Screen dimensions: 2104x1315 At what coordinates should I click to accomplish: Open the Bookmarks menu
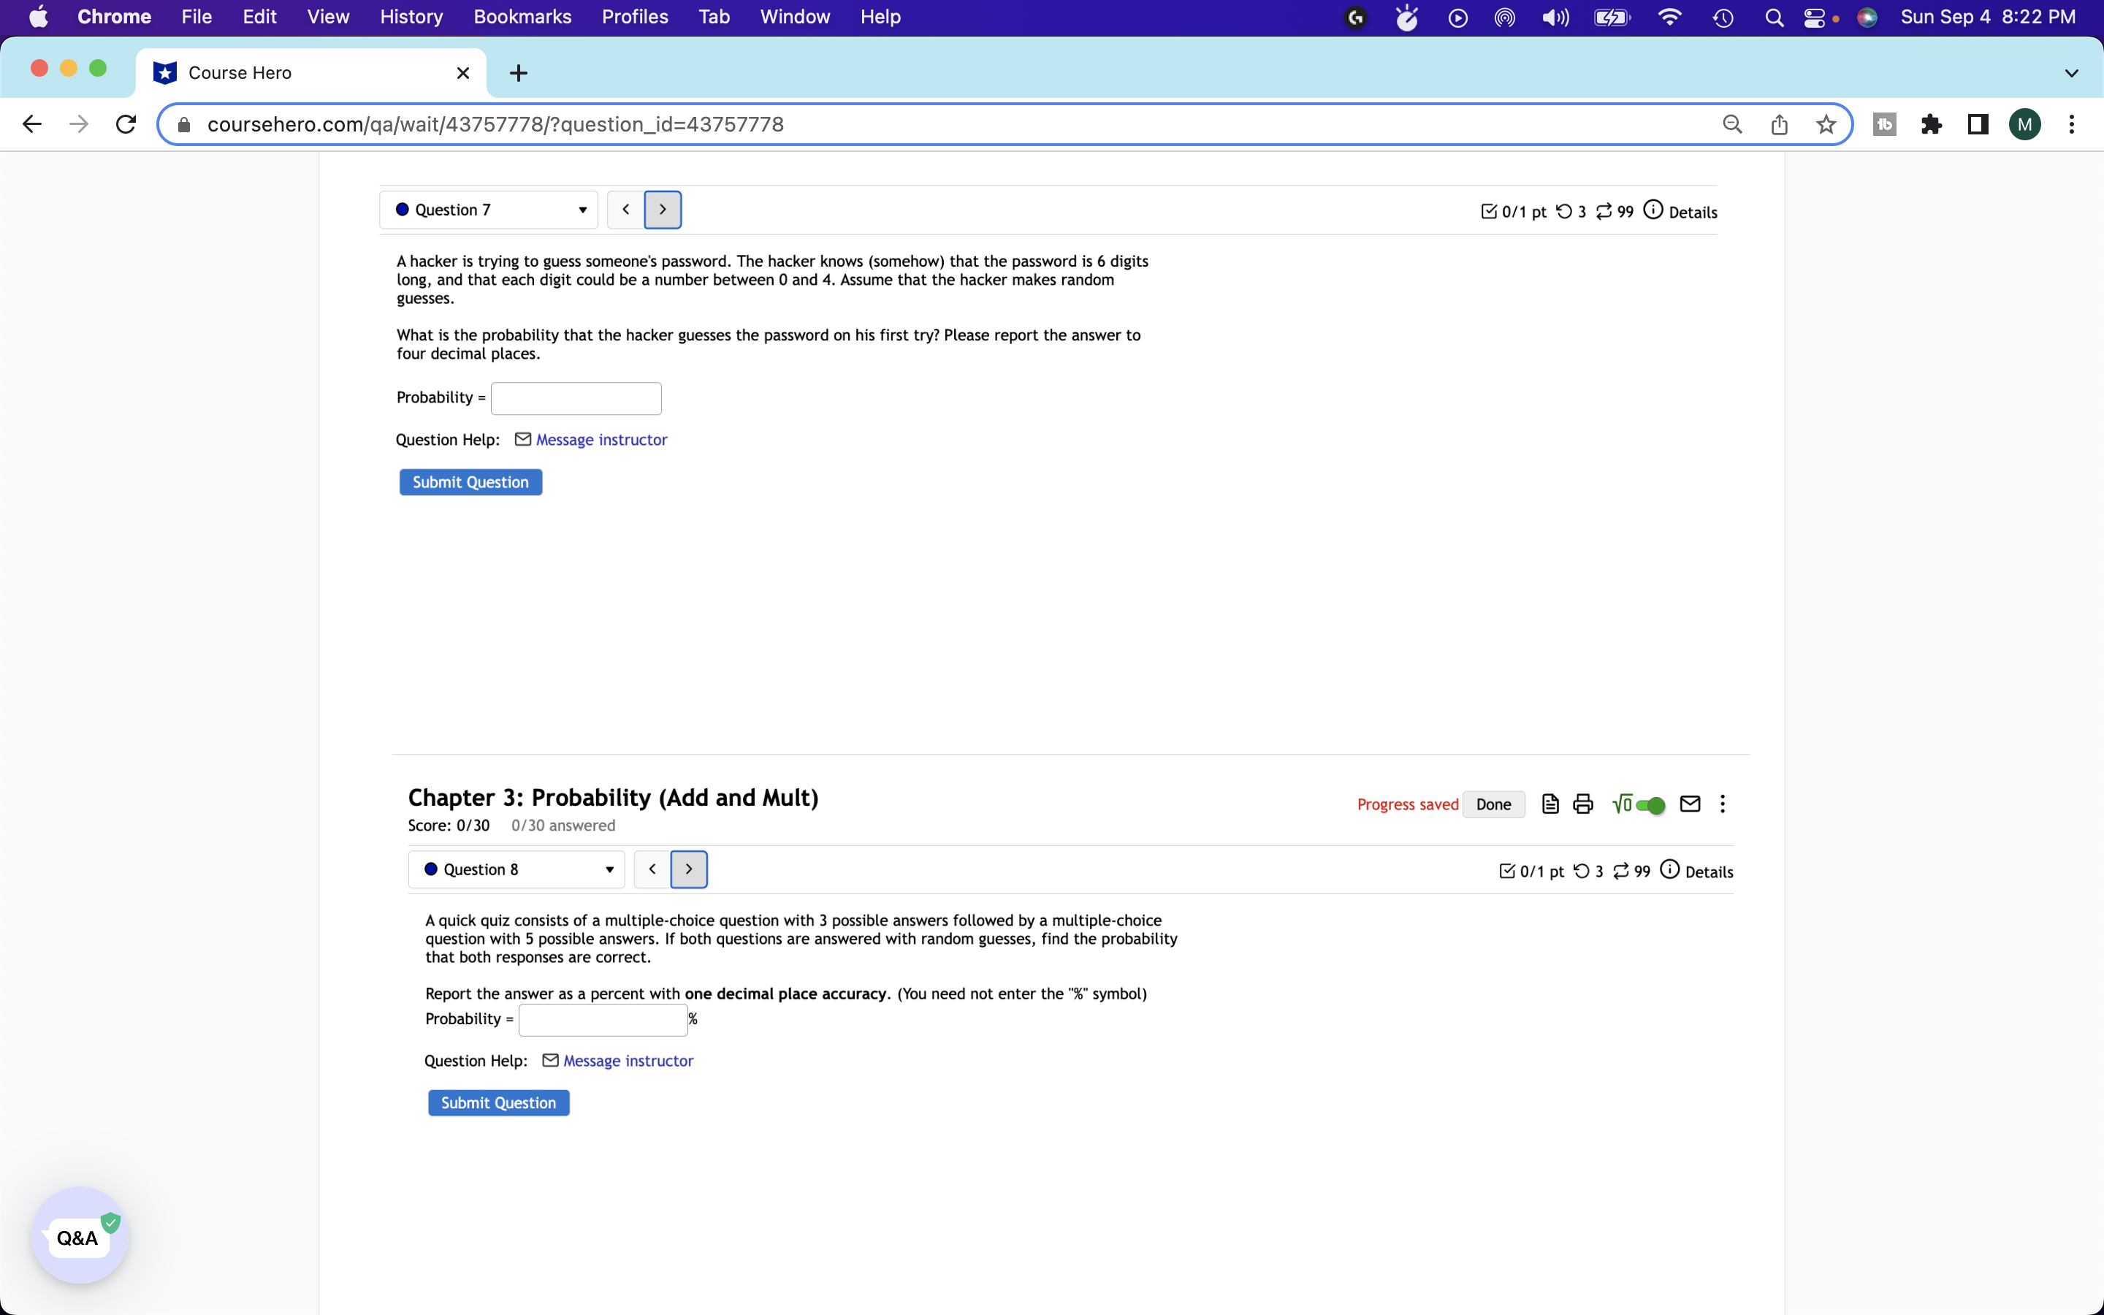coord(522,17)
